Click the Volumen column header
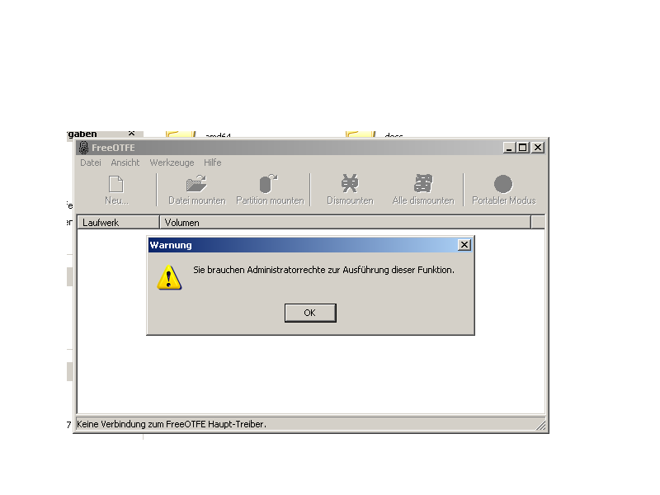The width and height of the screenshot is (660, 495). pyautogui.click(x=345, y=222)
